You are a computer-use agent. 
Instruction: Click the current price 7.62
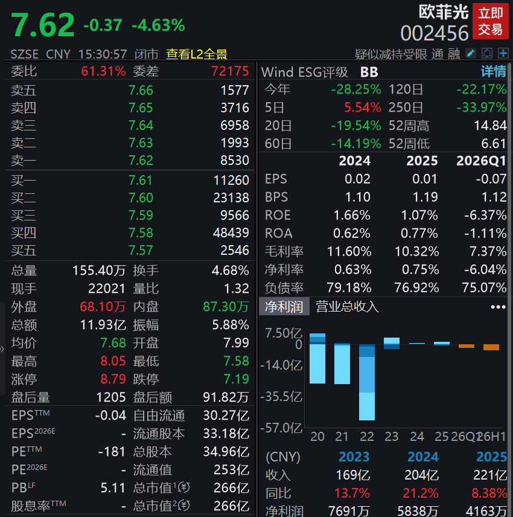pyautogui.click(x=43, y=25)
